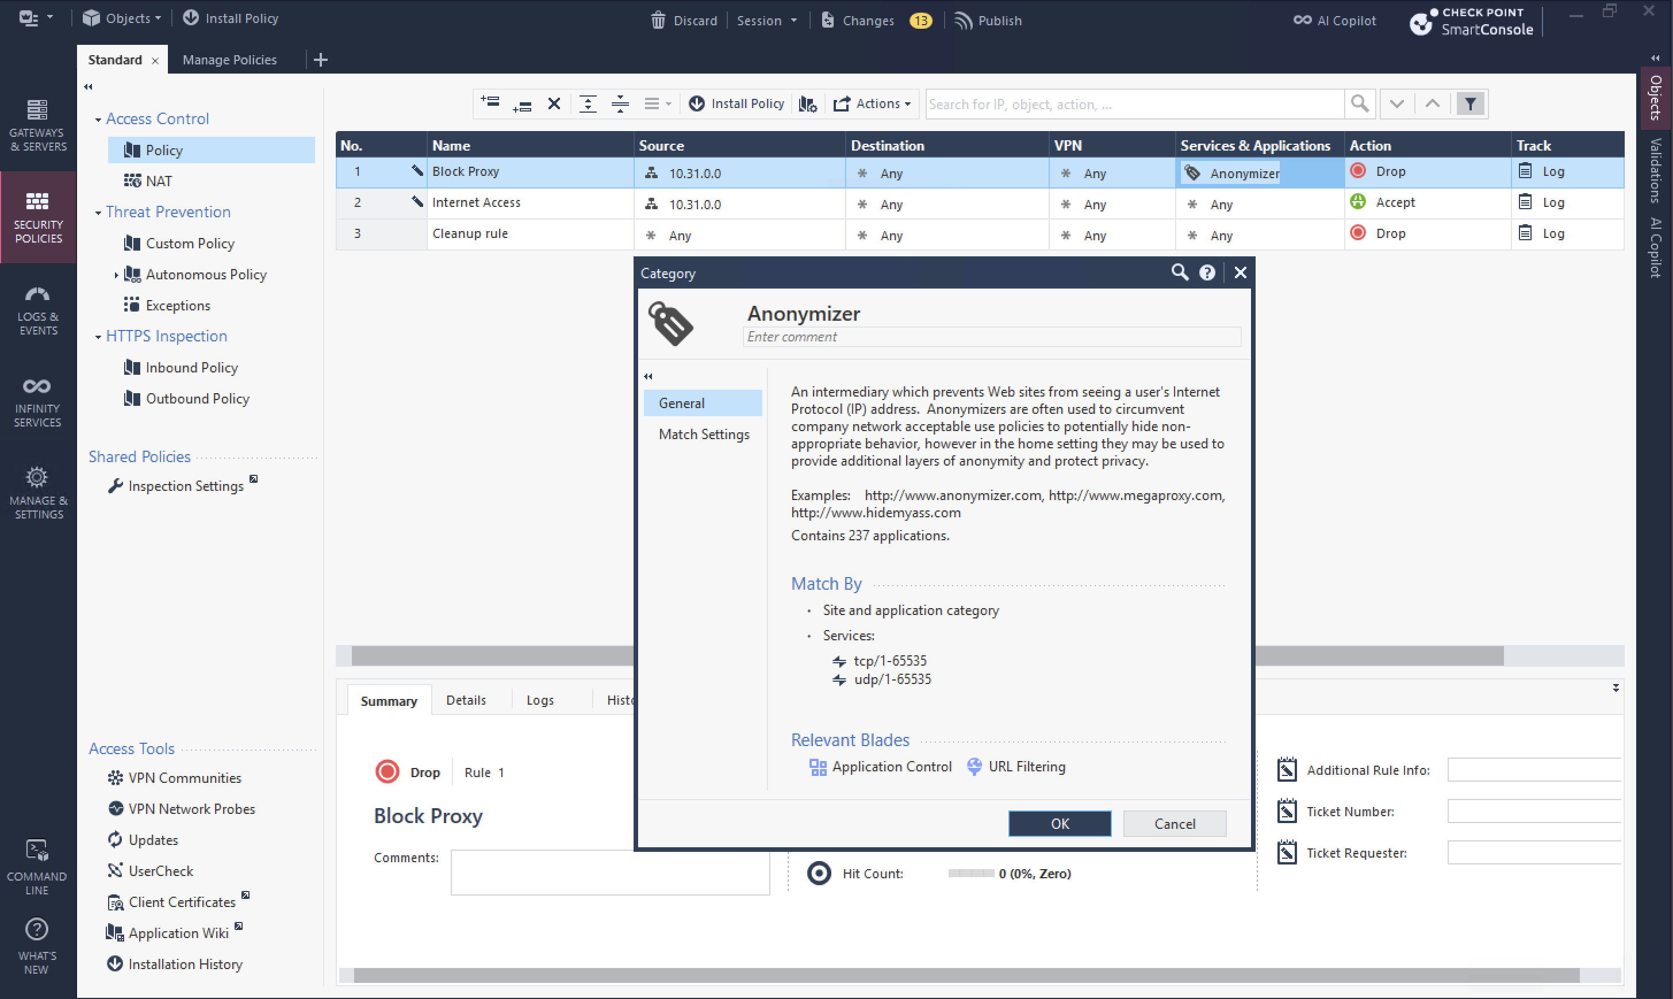The height and width of the screenshot is (999, 1673).
Task: Select Match Settings in Category dialog
Action: [704, 434]
